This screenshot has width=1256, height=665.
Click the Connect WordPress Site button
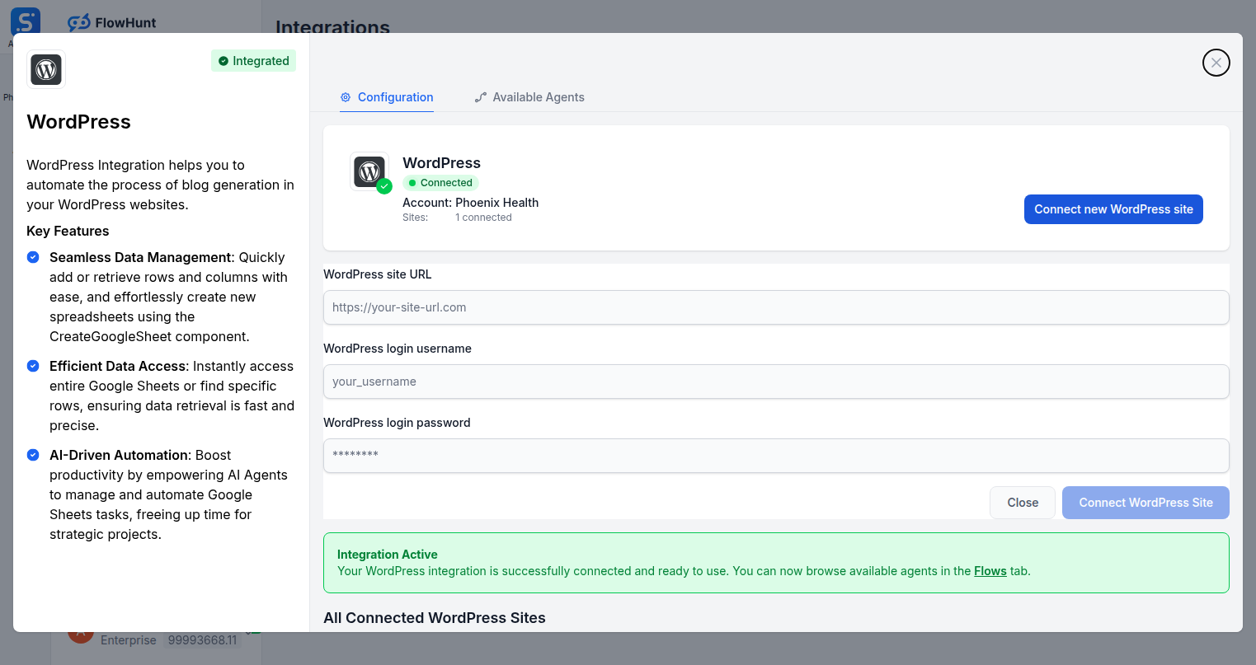1145,502
